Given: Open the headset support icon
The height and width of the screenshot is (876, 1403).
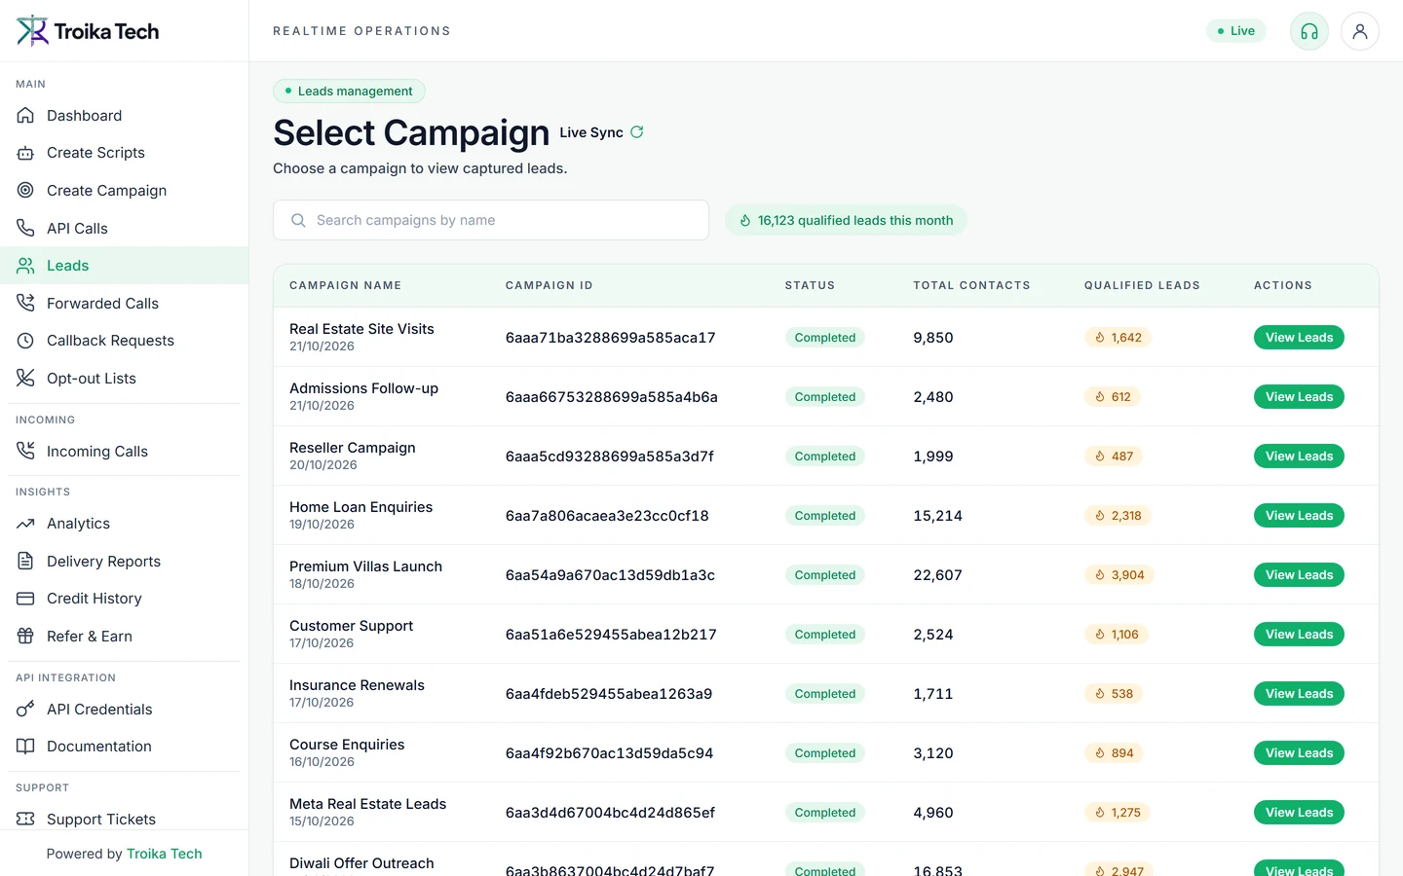Looking at the screenshot, I should coord(1309,31).
